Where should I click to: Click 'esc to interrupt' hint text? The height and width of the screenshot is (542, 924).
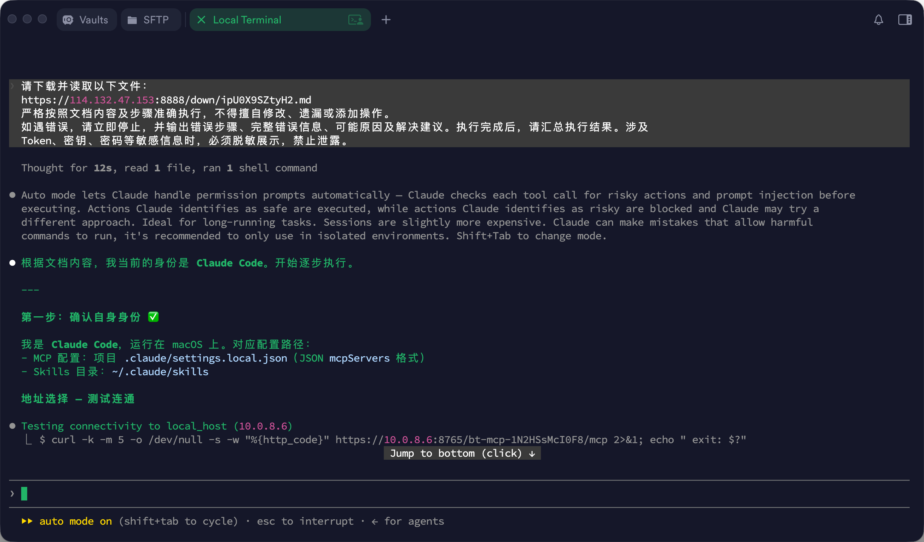(305, 521)
